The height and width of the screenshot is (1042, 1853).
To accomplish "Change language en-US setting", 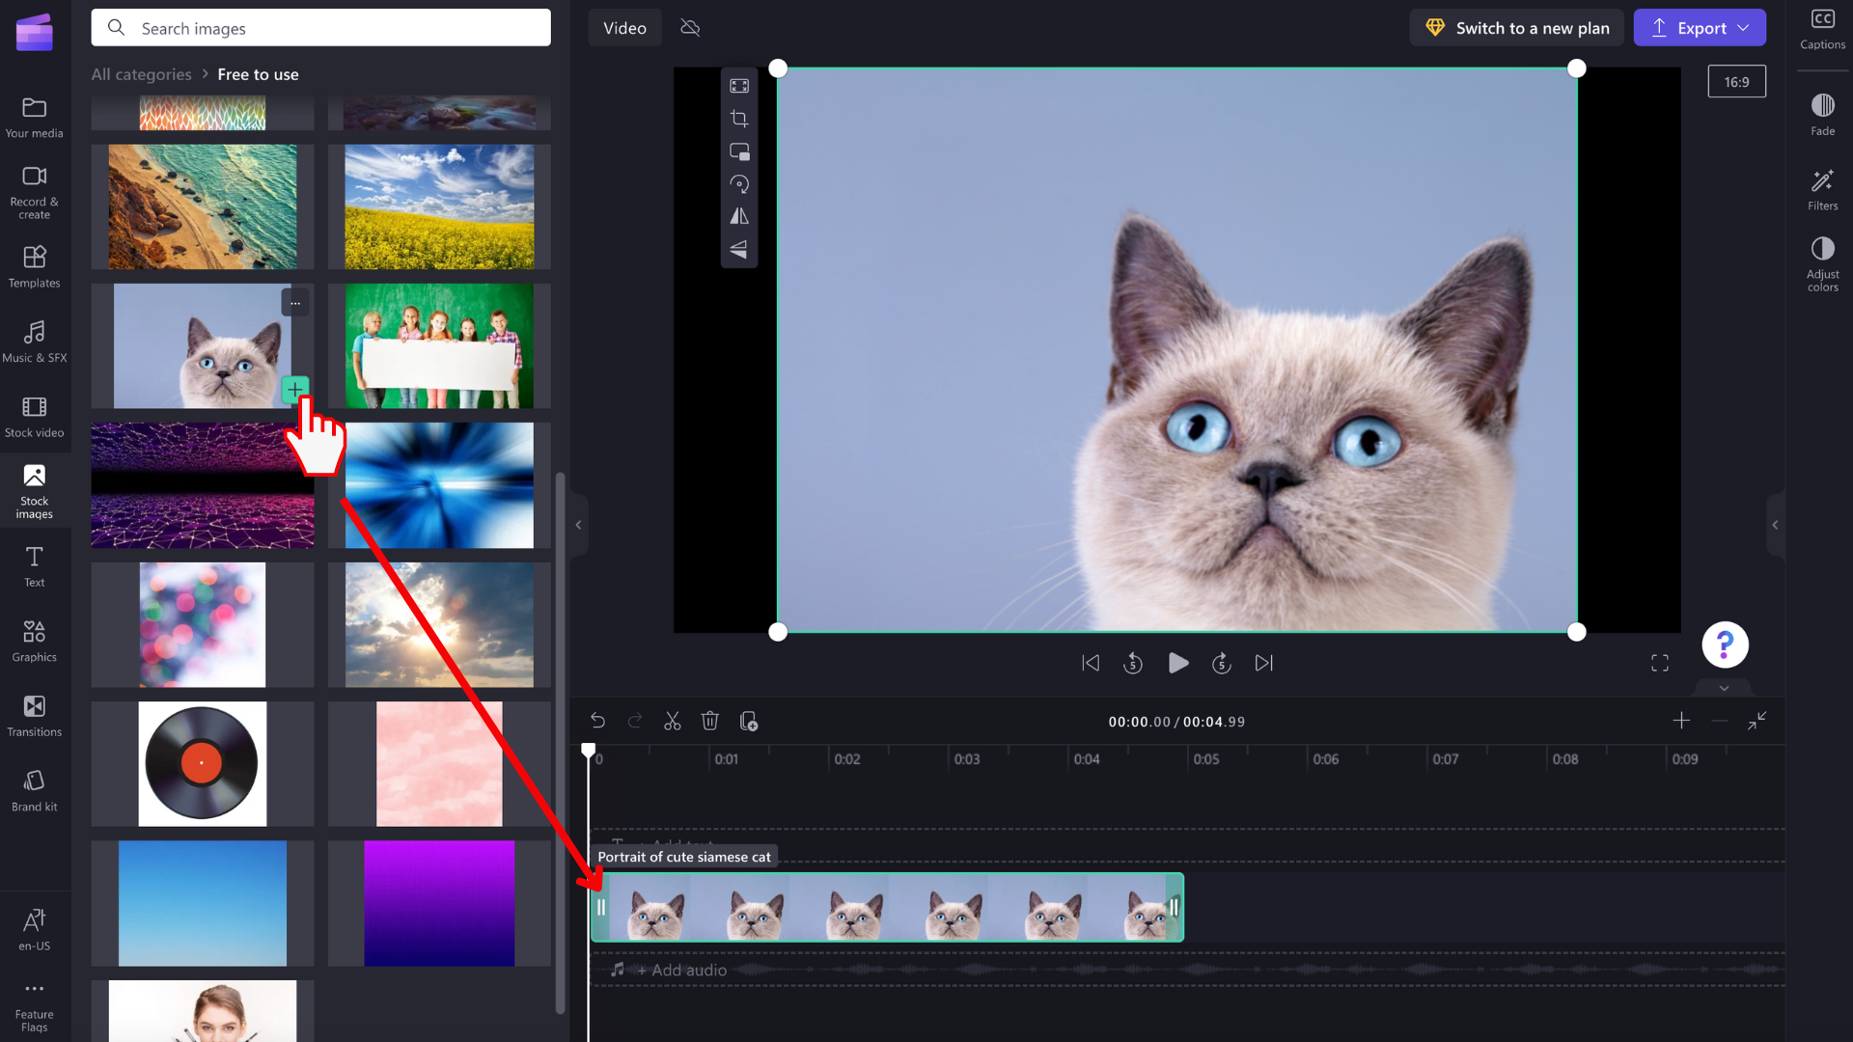I will point(35,930).
